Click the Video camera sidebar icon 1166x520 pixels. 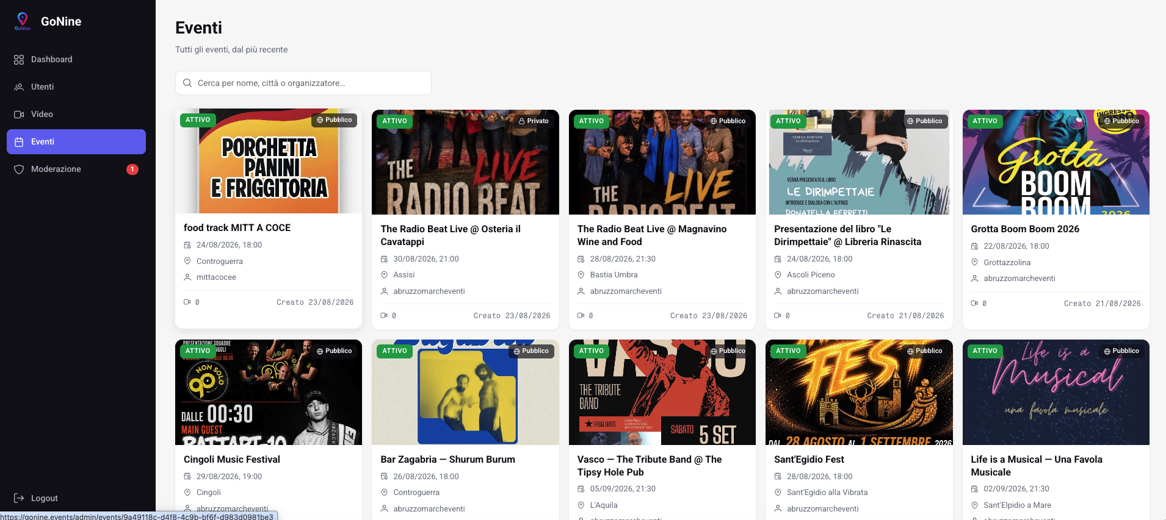point(19,115)
